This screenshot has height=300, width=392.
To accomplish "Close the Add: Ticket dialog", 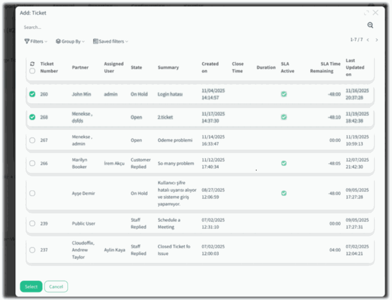I will pyautogui.click(x=376, y=13).
